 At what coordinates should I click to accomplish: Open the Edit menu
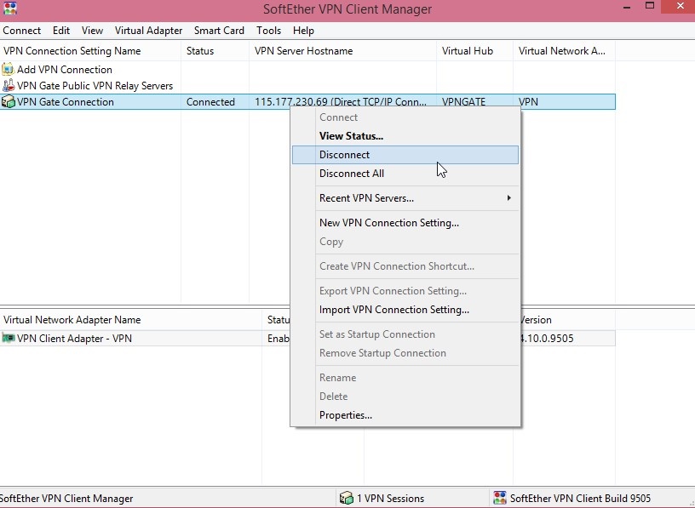point(61,31)
